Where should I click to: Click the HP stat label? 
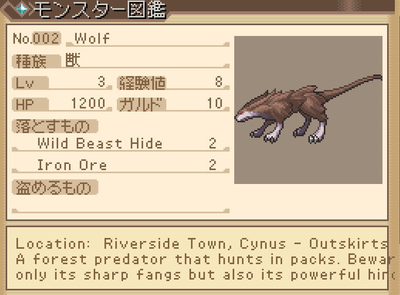[x=30, y=104]
